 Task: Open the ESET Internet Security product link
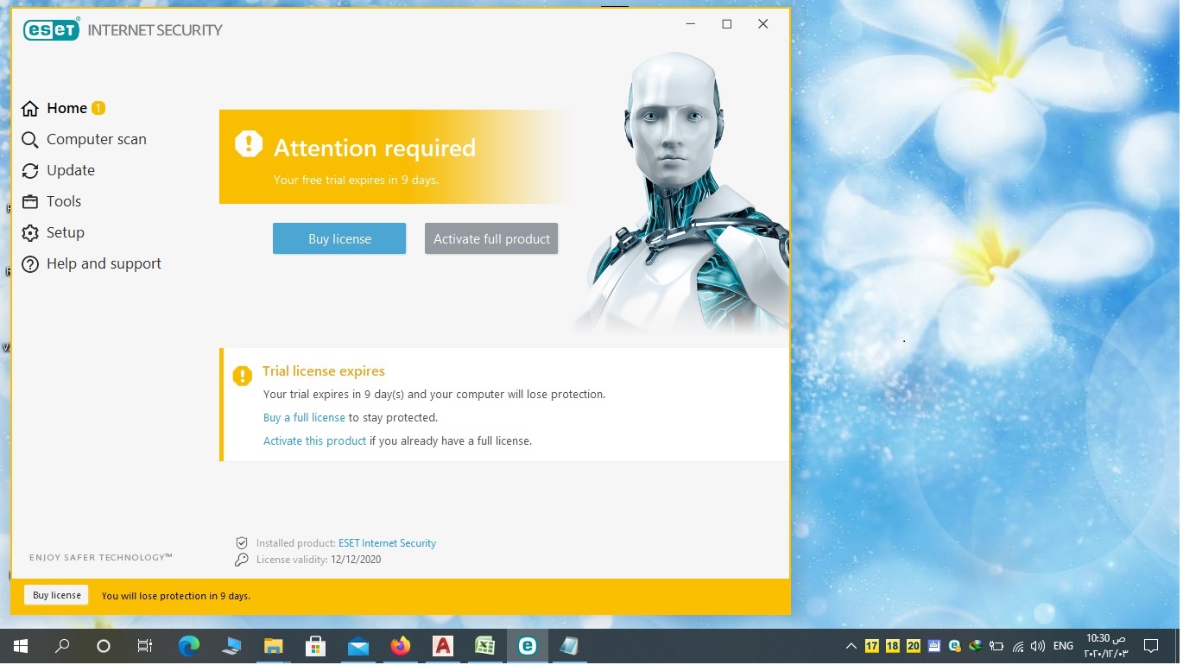(387, 543)
